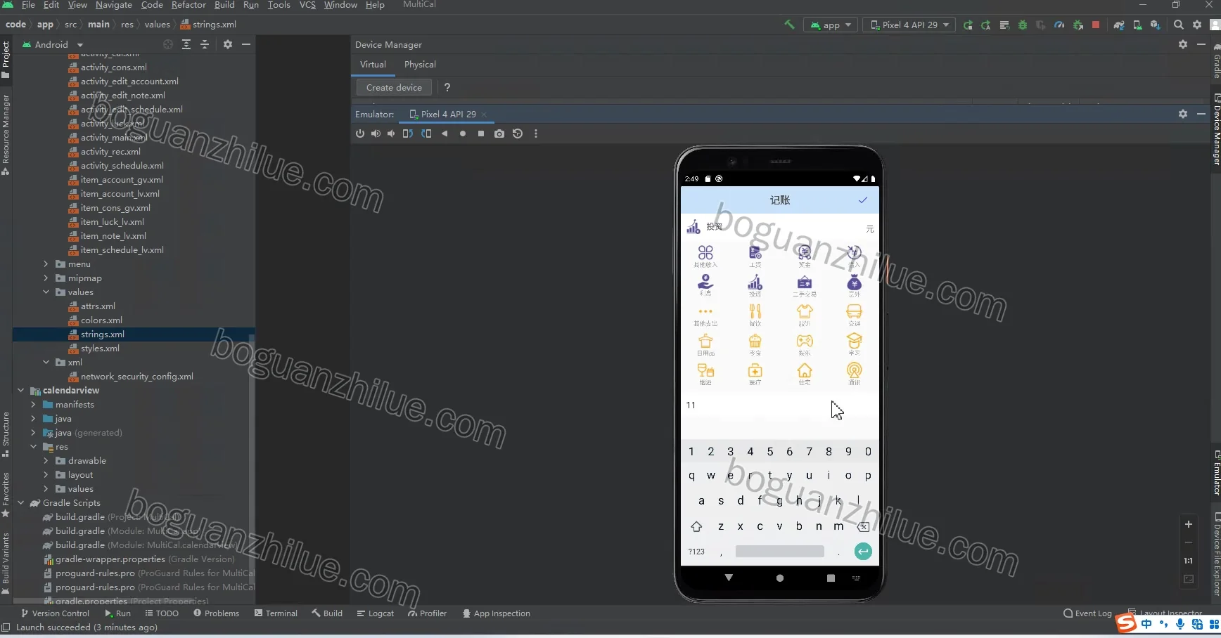Emulator volume up button
The height and width of the screenshot is (638, 1221).
(376, 134)
